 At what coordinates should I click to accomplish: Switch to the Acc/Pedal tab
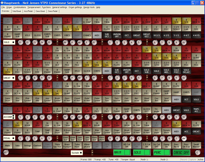tap(28, 11)
